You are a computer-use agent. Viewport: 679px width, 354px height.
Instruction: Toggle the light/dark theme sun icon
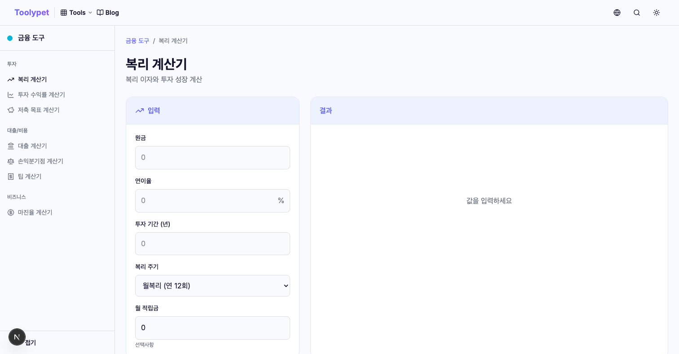[657, 13]
